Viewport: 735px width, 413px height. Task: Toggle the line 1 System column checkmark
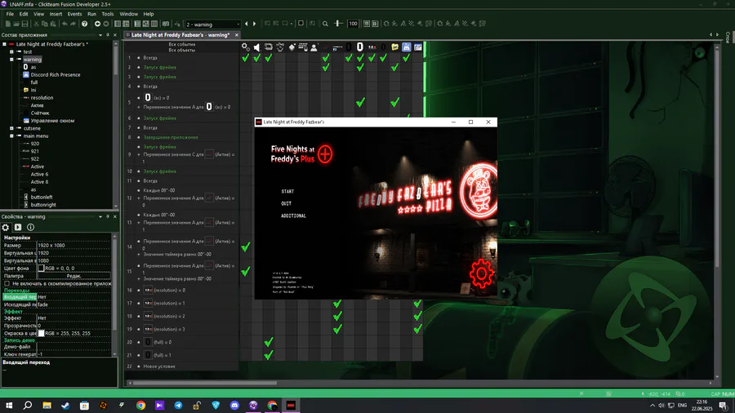point(245,58)
